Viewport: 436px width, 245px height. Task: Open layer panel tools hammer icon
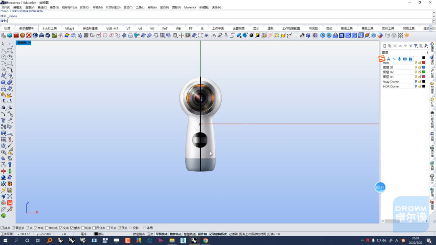pyautogui.click(x=426, y=46)
